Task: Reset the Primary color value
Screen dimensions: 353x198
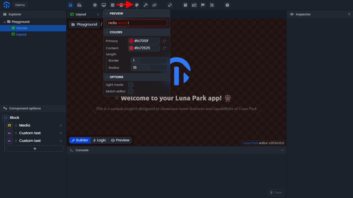Action: pos(164,41)
